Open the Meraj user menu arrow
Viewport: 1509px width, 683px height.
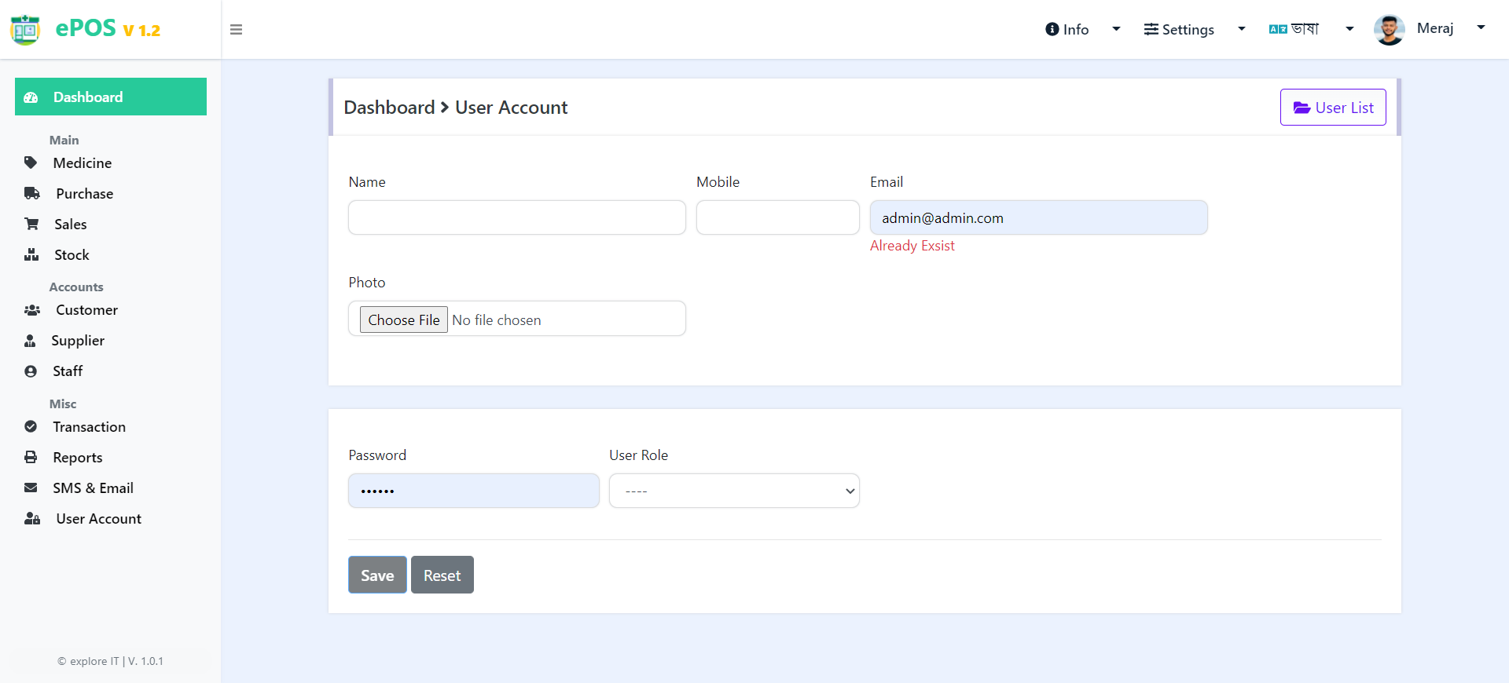(x=1481, y=27)
